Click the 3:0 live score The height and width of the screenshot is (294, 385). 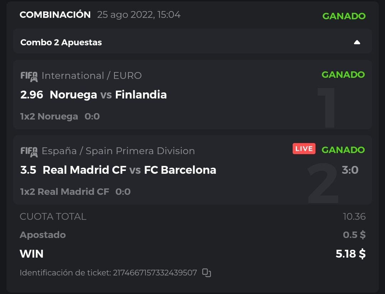(x=350, y=170)
